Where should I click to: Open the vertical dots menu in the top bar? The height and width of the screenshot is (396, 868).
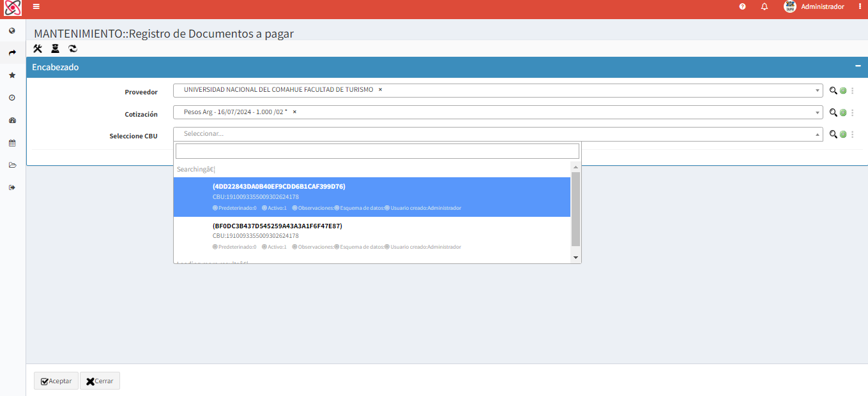click(x=860, y=6)
